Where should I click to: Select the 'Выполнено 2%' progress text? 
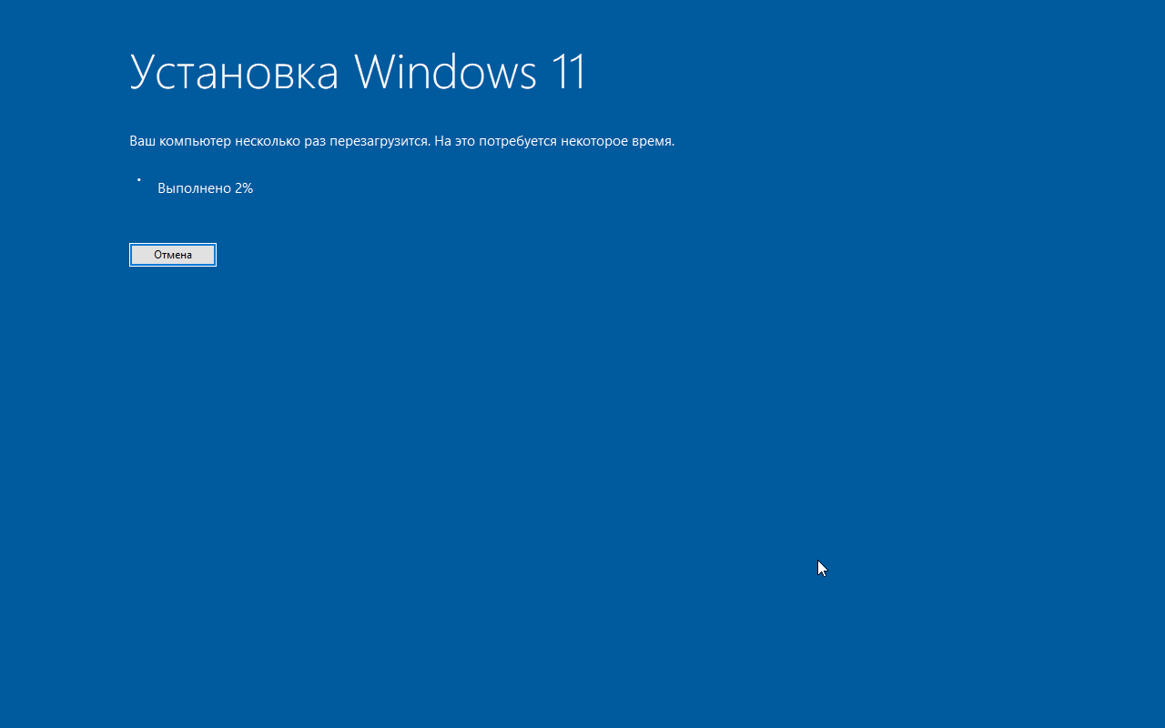pyautogui.click(x=205, y=188)
